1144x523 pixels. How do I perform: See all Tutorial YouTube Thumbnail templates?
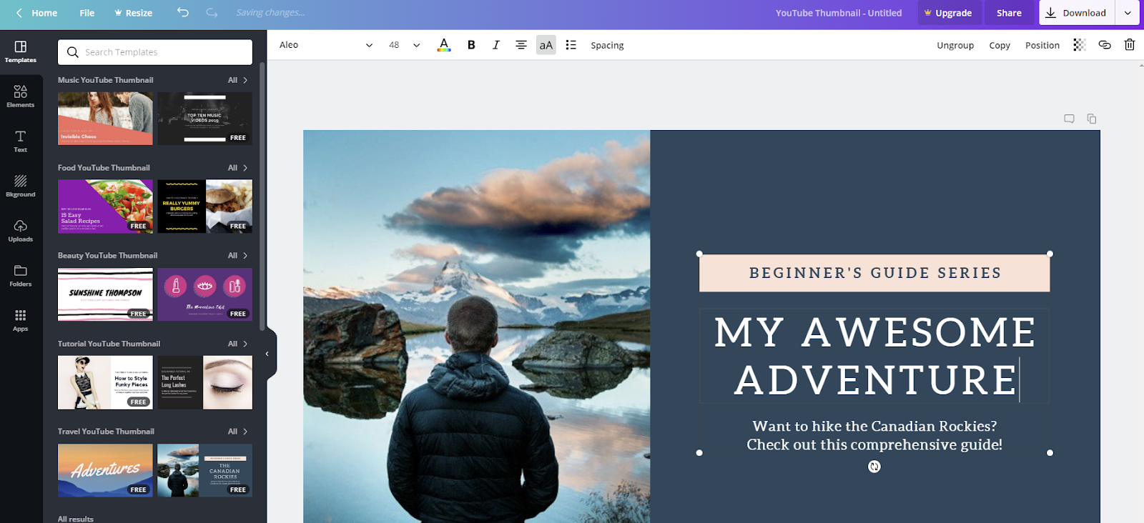click(238, 344)
